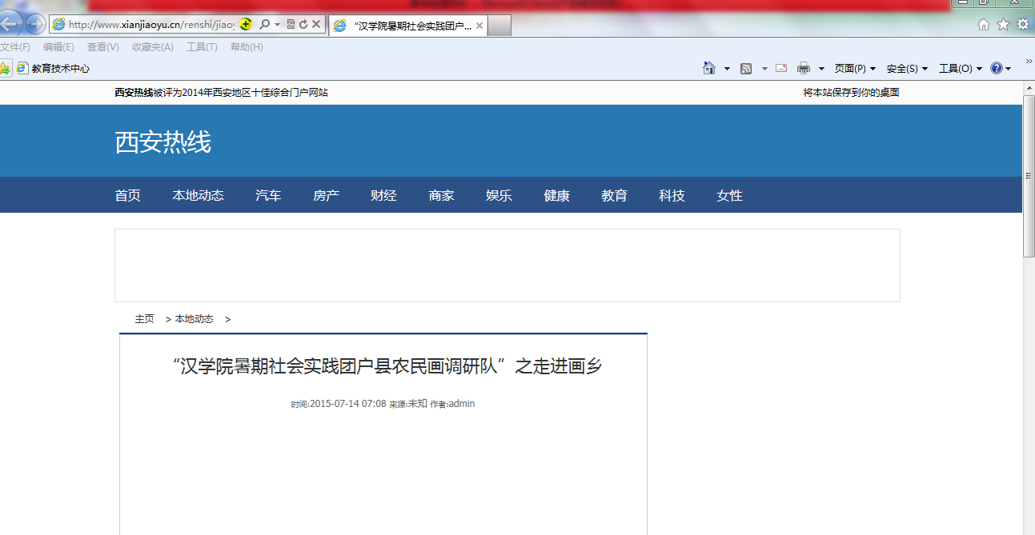Viewport: 1035px width, 535px height.
Task: Click the Home icon at top right
Action: [984, 25]
